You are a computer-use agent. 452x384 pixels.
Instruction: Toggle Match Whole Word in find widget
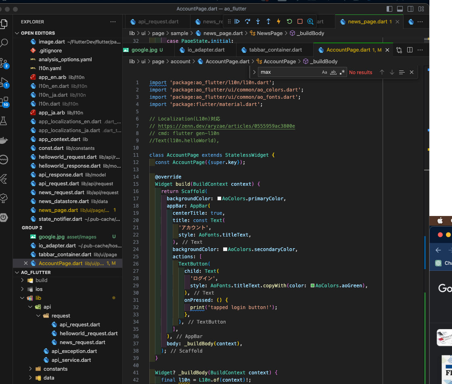coord(333,72)
